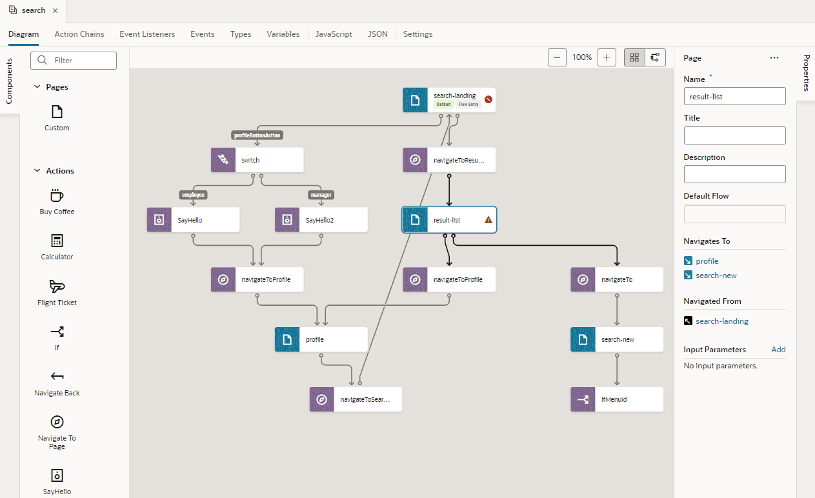Viewport: 815px width, 498px height.
Task: Collapse the Pages section
Action: click(x=36, y=86)
